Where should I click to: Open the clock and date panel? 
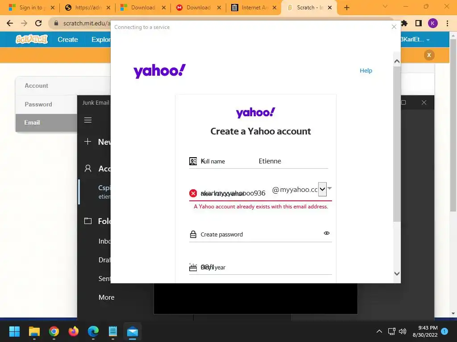tap(425, 331)
